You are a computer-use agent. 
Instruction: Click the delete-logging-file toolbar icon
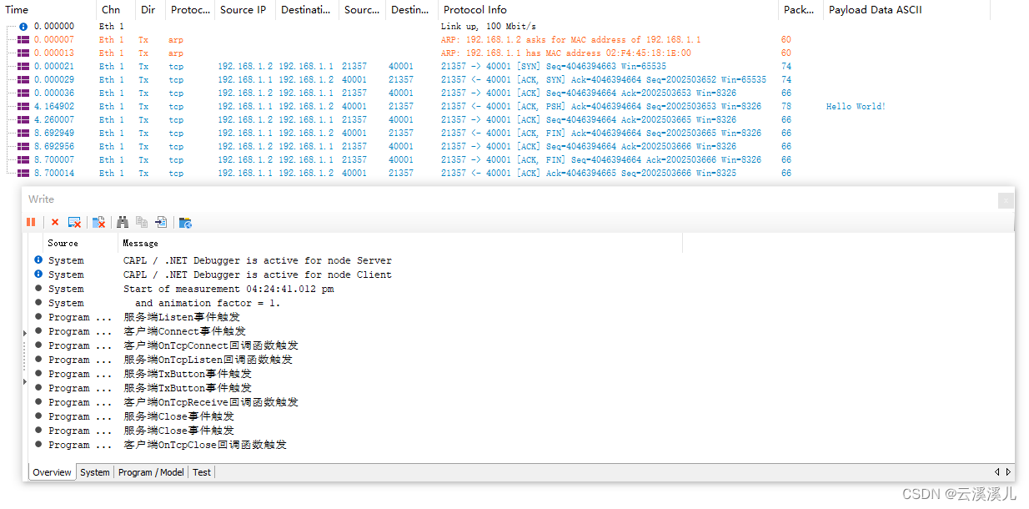[98, 222]
